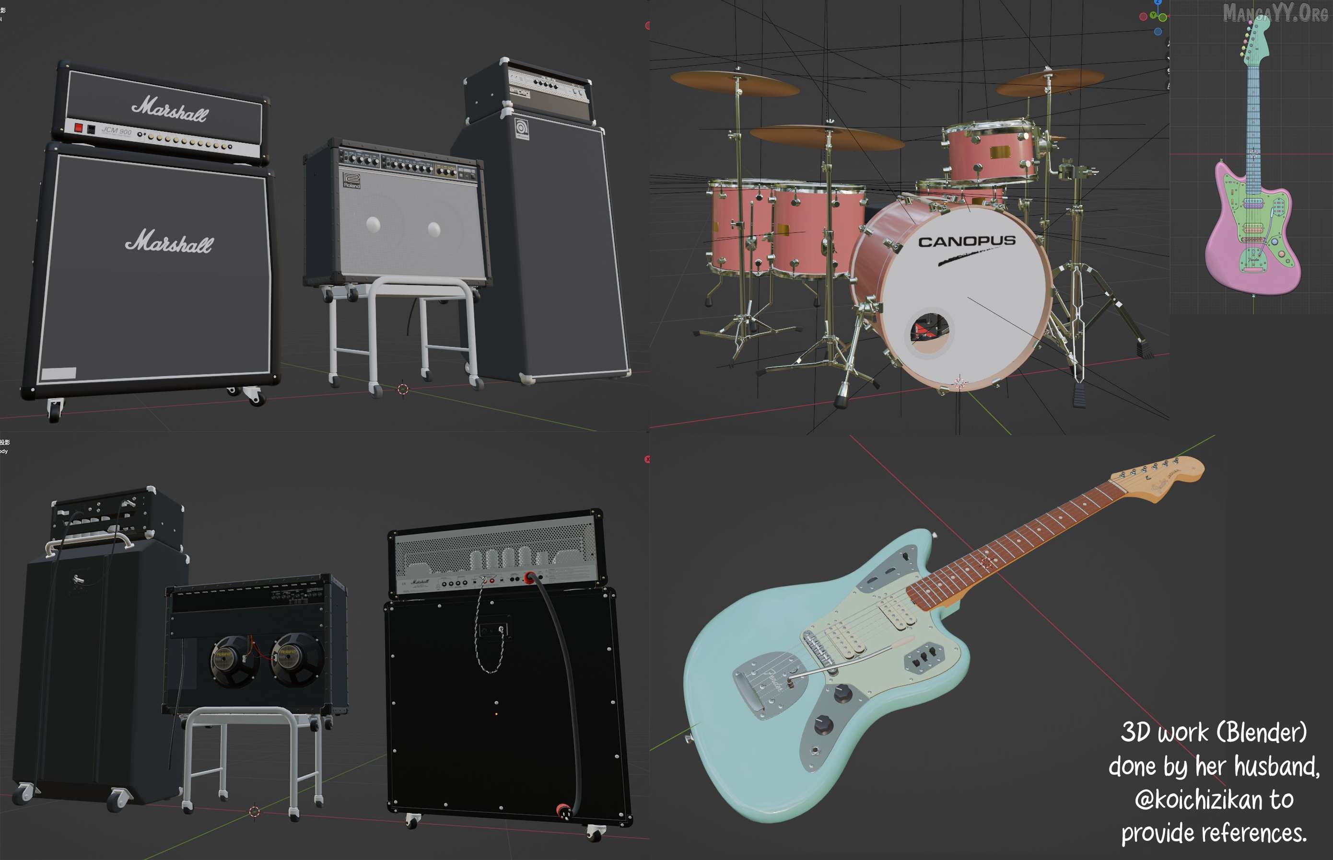Screen dimensions: 1333x860
Task: Click the red negative X gizmo circle
Action: [1144, 17]
